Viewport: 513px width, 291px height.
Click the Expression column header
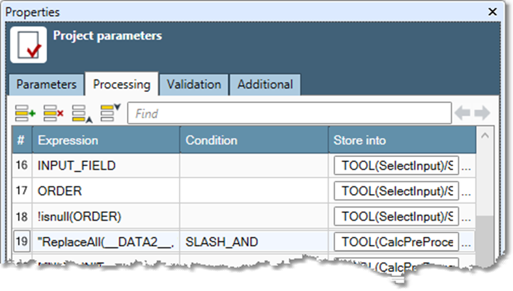[x=105, y=140]
